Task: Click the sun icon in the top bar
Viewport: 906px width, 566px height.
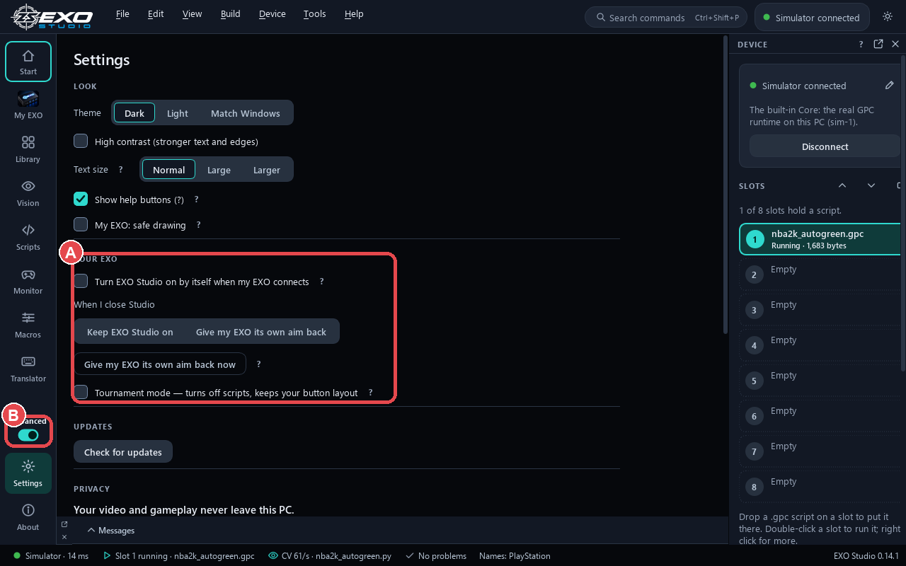Action: click(x=888, y=17)
